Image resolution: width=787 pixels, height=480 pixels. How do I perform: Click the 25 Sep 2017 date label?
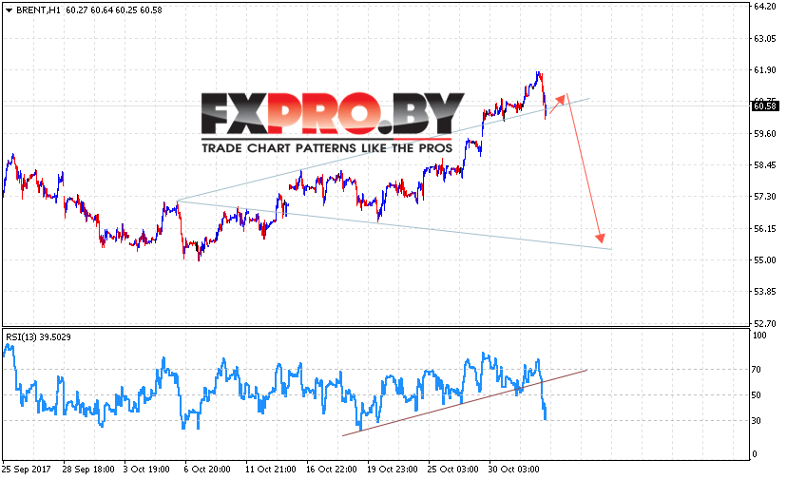point(27,470)
